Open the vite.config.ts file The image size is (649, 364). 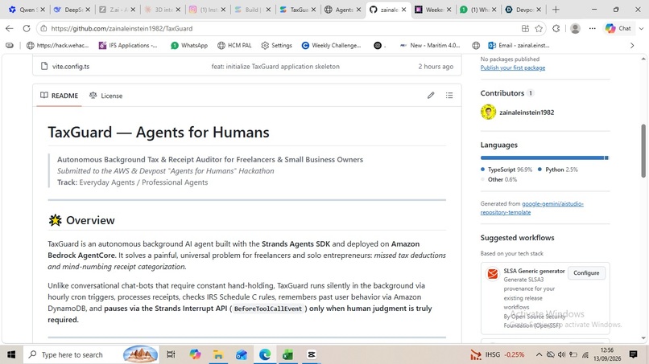click(71, 66)
